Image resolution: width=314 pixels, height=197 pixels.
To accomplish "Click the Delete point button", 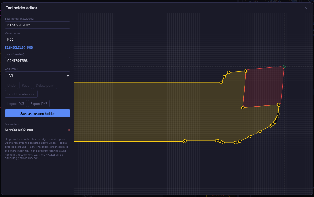I will pos(45,86).
